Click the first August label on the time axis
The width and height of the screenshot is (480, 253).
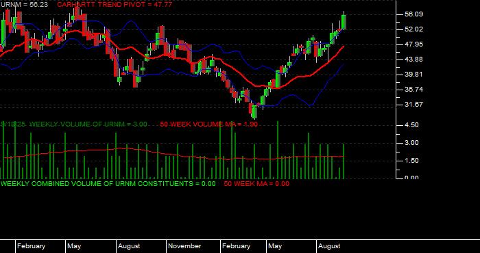129,246
